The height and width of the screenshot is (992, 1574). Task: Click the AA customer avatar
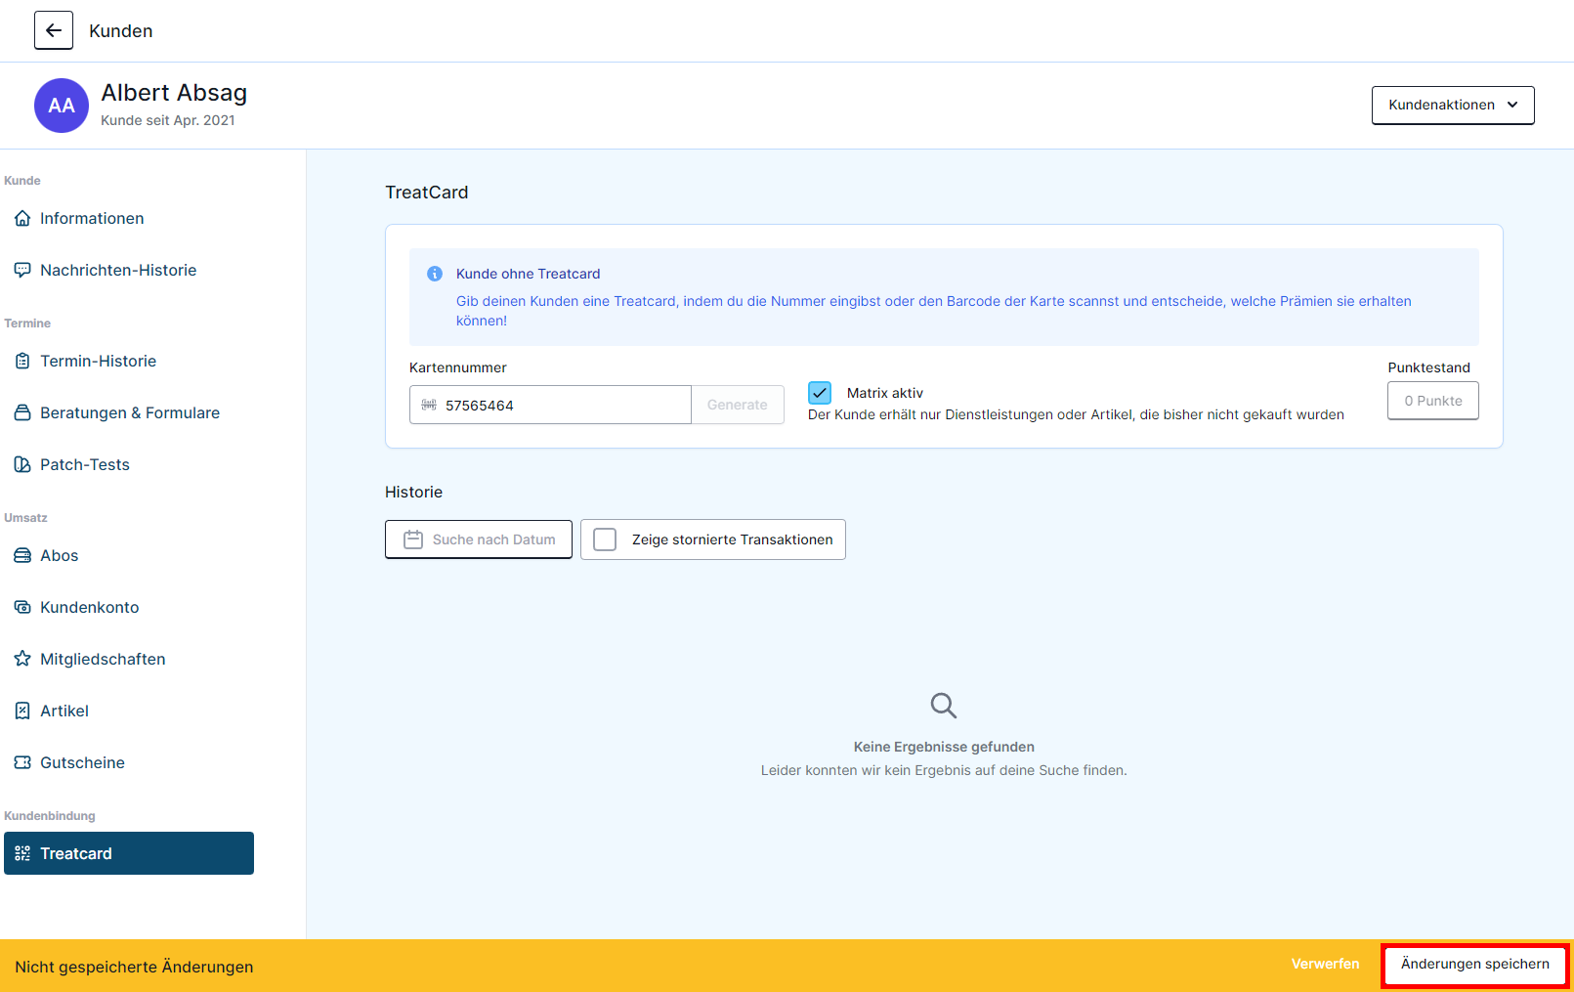click(62, 106)
